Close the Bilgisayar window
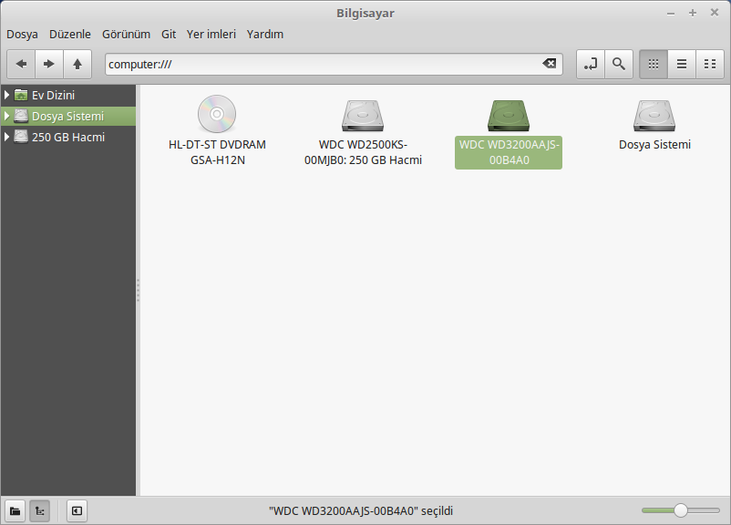Image resolution: width=731 pixels, height=525 pixels. (x=715, y=13)
